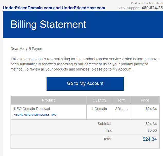Click the $24.34 price in product row
163x156 pixels.
[151, 109]
